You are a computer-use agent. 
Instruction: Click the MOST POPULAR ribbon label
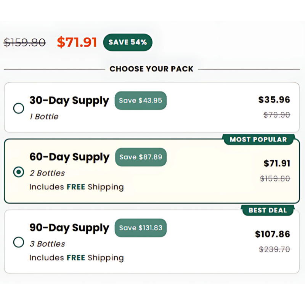pos(258,140)
